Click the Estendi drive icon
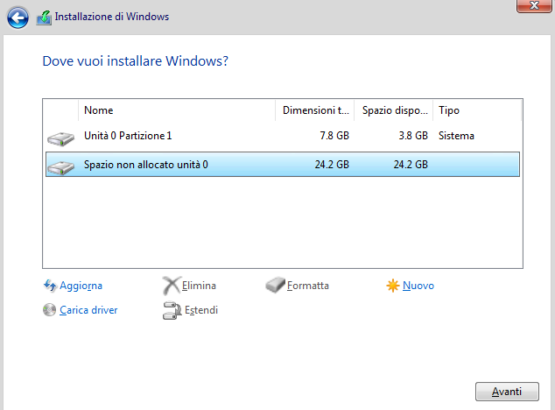This screenshot has width=555, height=410. pos(172,310)
